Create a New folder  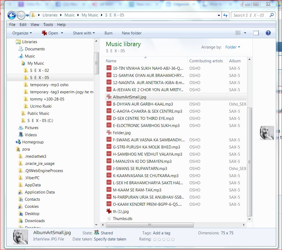click(x=132, y=33)
